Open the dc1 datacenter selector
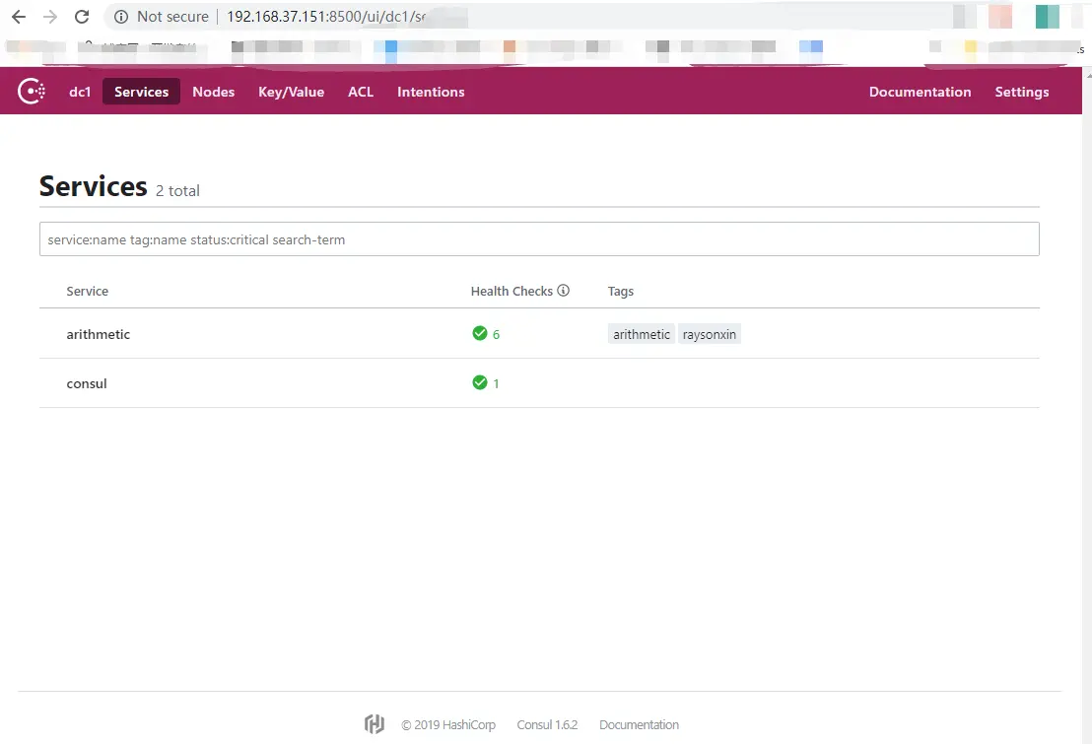1092x744 pixels. pyautogui.click(x=80, y=92)
